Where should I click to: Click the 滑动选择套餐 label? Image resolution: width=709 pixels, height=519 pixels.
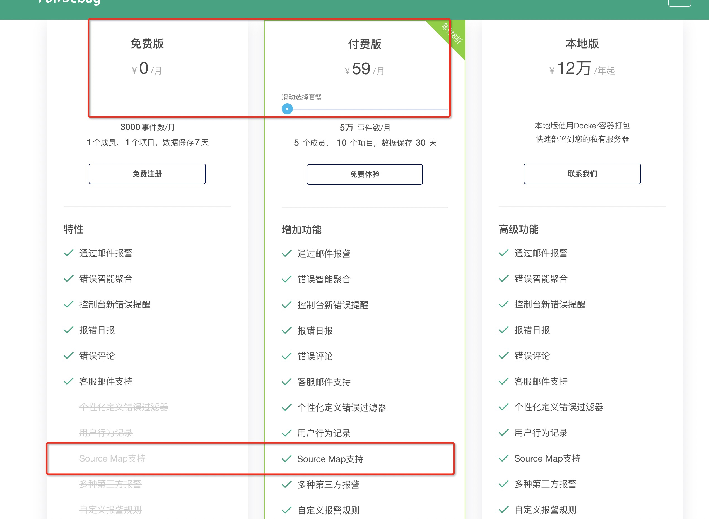(x=302, y=97)
